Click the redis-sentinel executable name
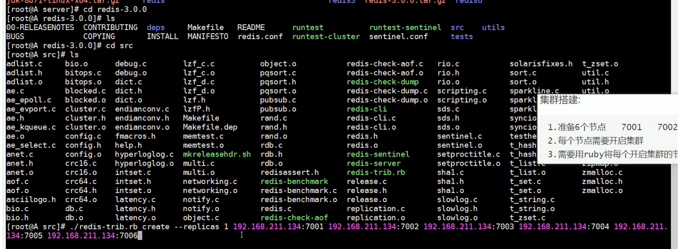Screen dimensions: 678x249 [378, 154]
